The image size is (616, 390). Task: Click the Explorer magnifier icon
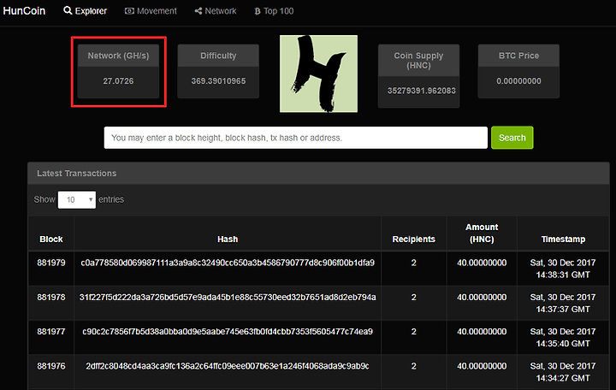pyautogui.click(x=68, y=10)
